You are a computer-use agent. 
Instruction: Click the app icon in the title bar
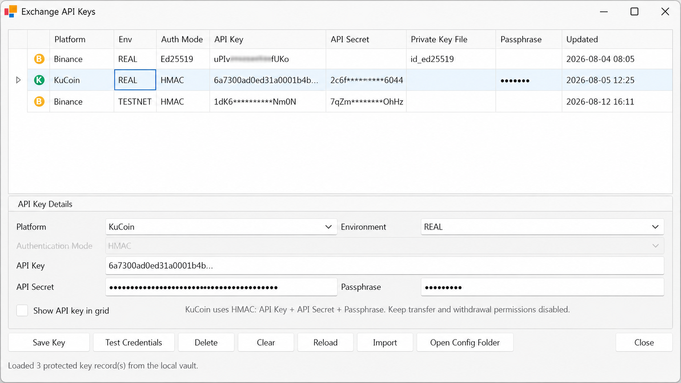(11, 11)
